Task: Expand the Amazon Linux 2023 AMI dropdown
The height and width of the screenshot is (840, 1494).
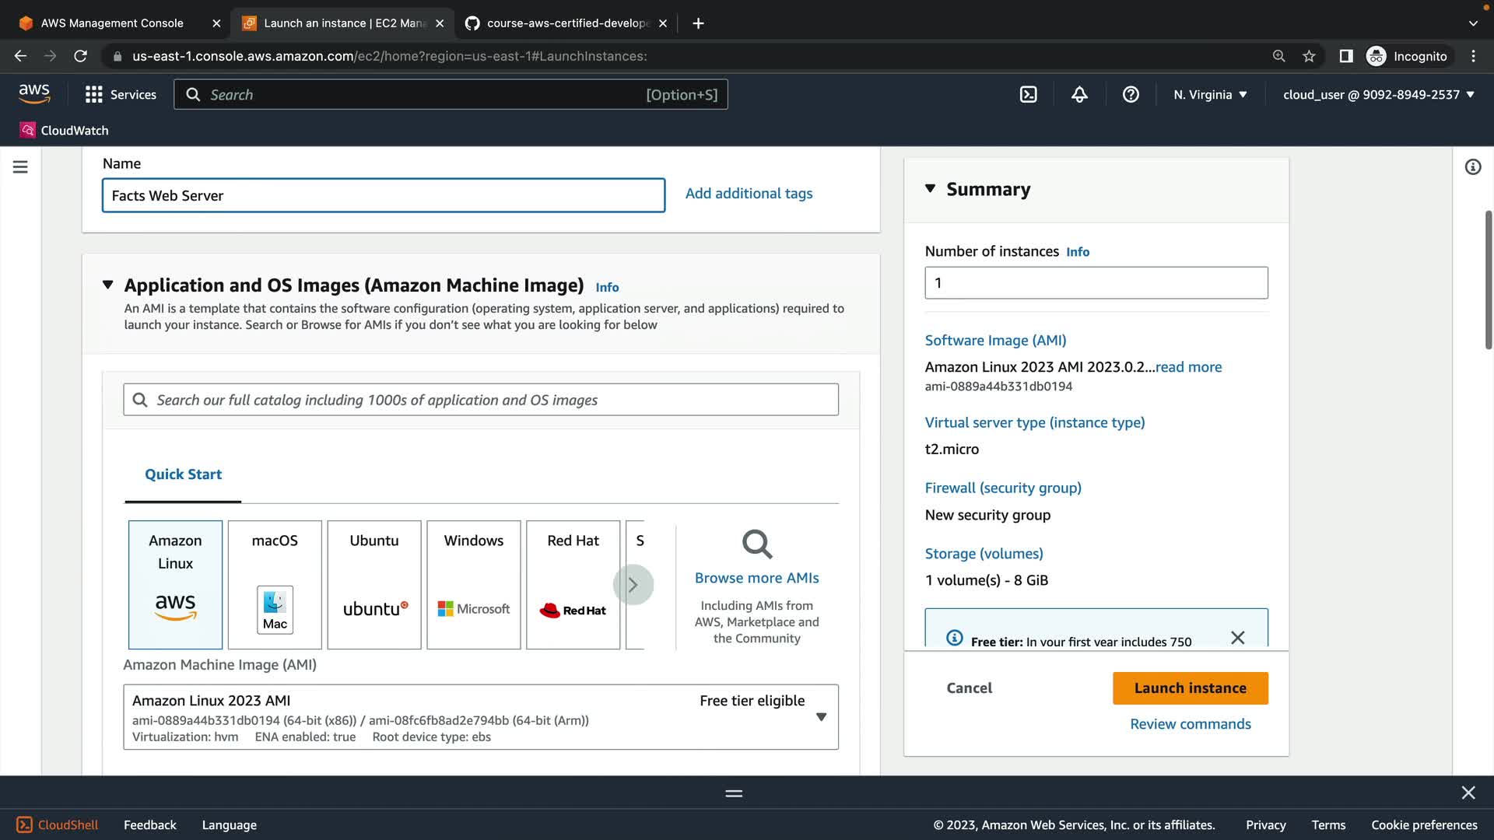Action: tap(821, 716)
